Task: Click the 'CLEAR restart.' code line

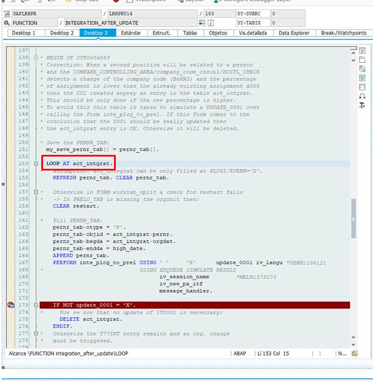Action: [76, 206]
